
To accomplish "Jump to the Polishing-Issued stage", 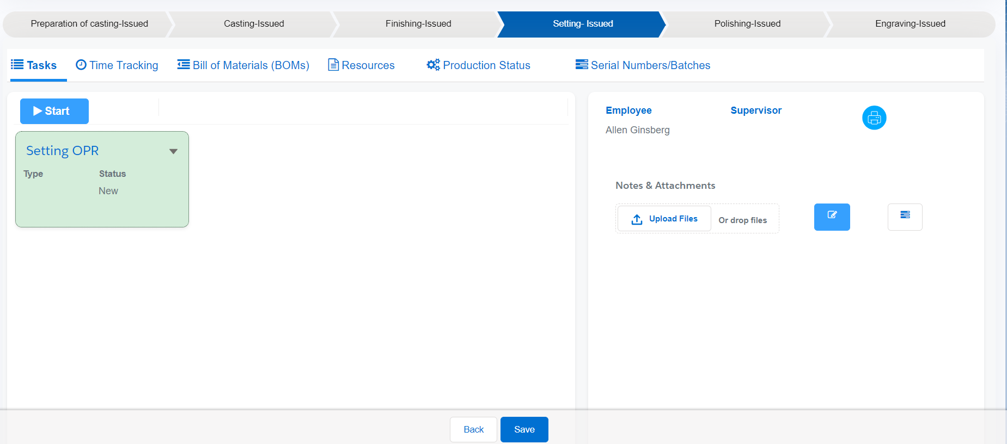I will (747, 24).
